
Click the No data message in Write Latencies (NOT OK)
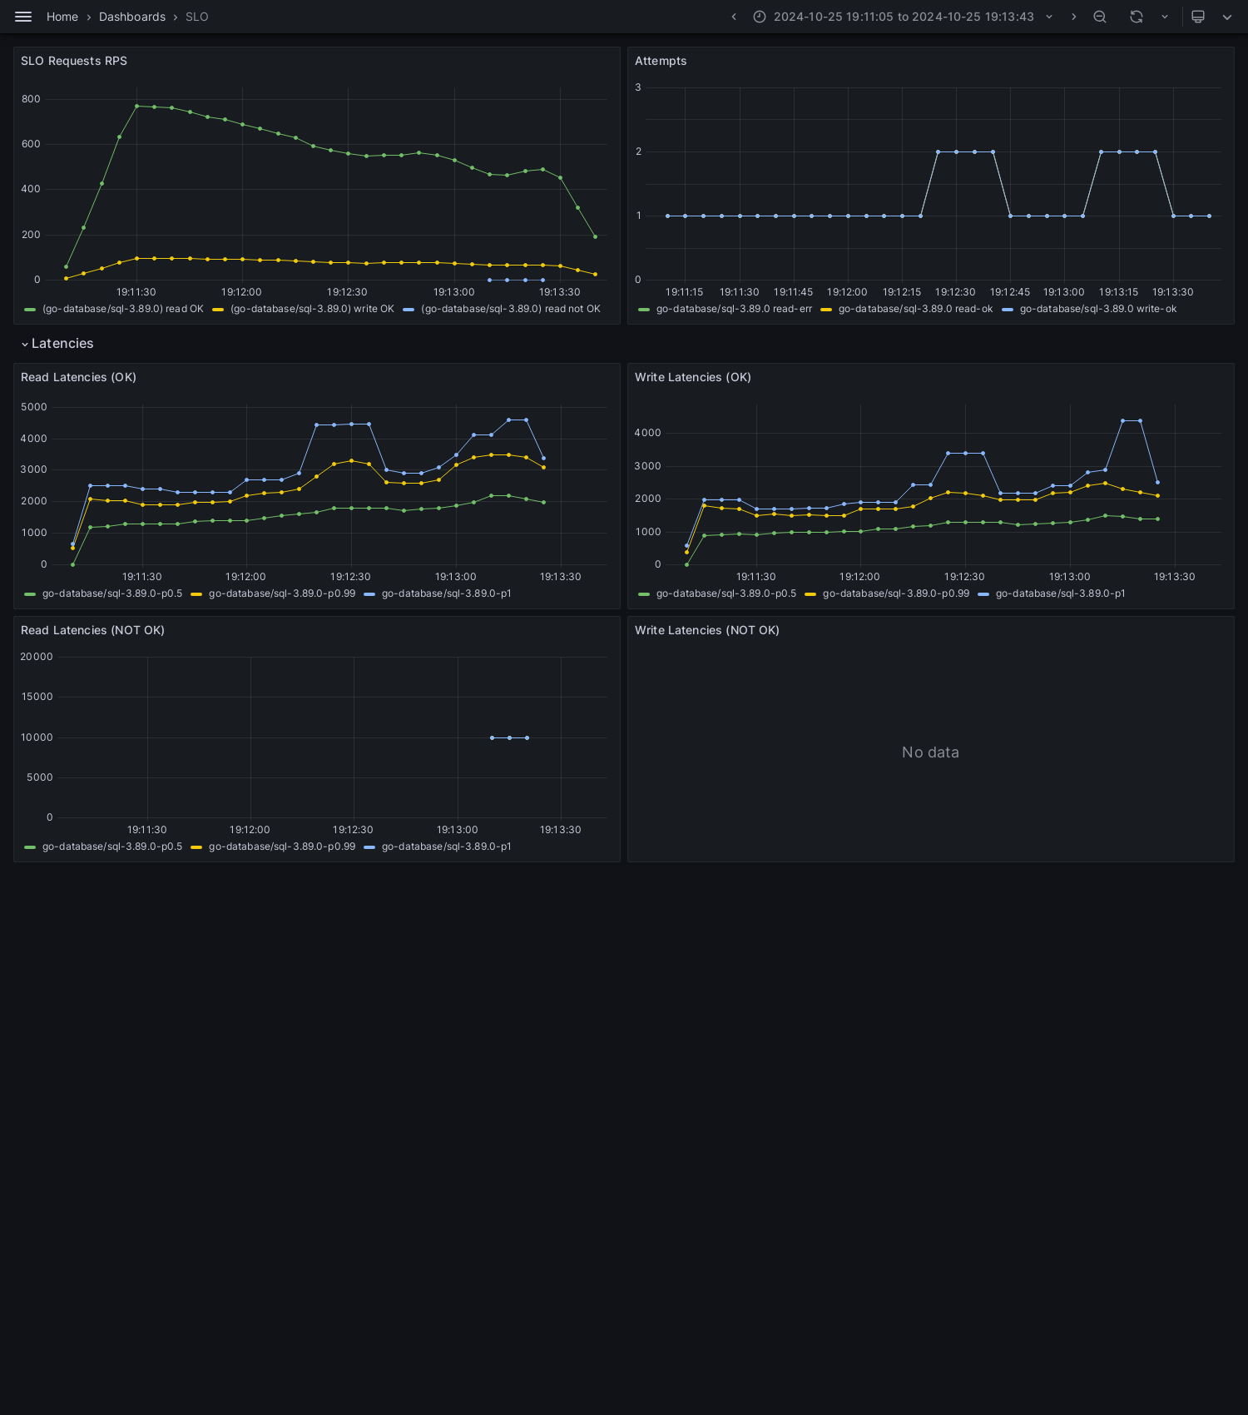pyautogui.click(x=930, y=752)
